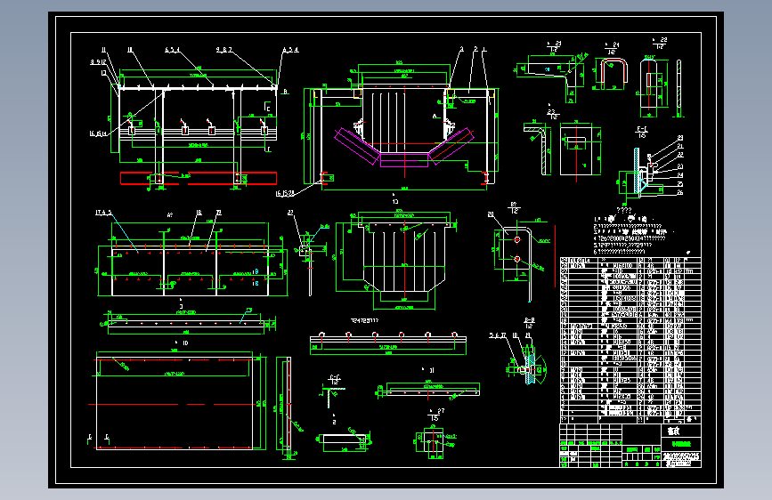Click the section mark letter B at elevation
The height and width of the screenshot is (500, 772).
[x=285, y=92]
